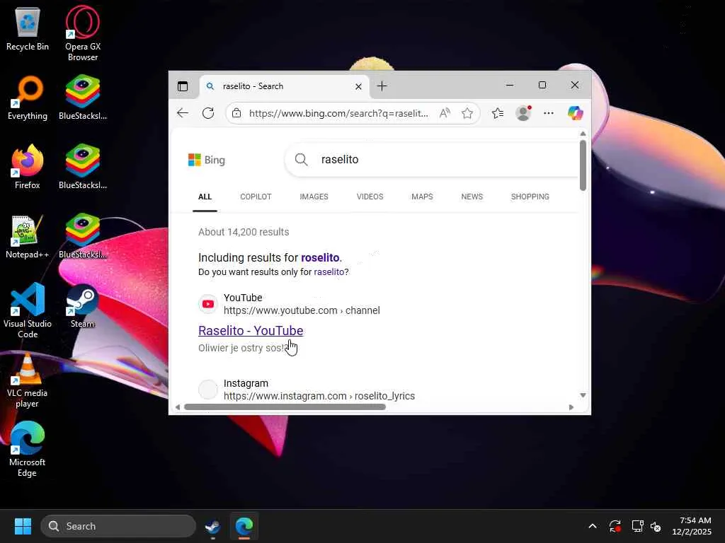Click the scroll right arrow in Edge
Screen dimensions: 725x543
[571, 407]
